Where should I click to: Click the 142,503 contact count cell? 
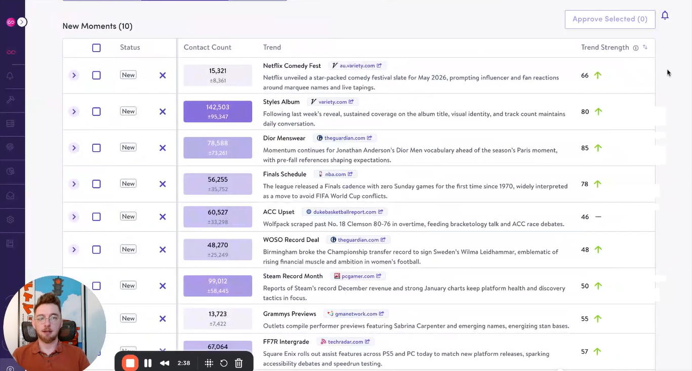pyautogui.click(x=218, y=112)
